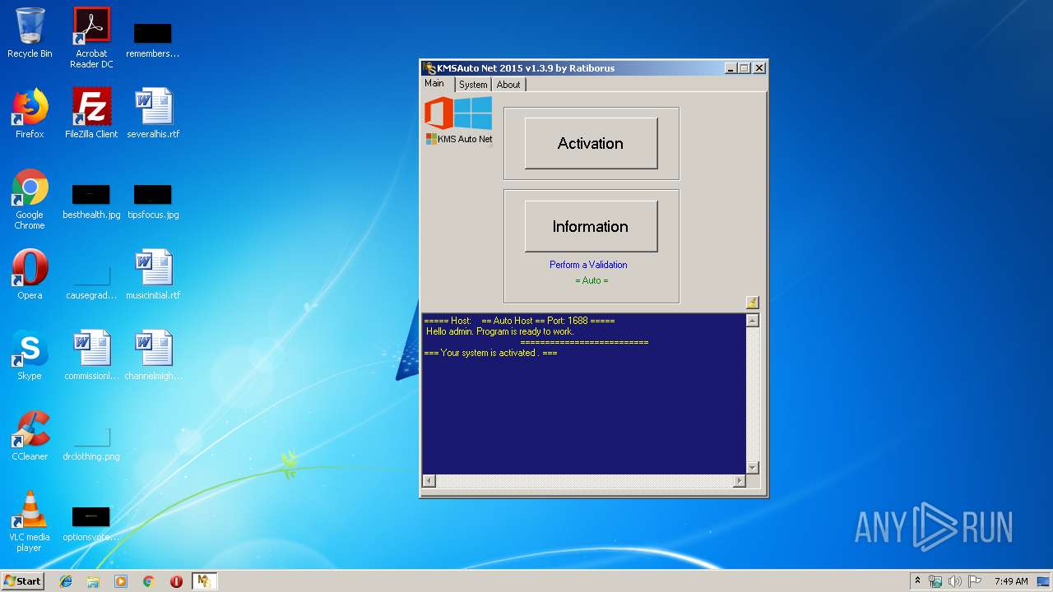
Task: Open Windows Media Player from the taskbar
Action: coord(121,581)
